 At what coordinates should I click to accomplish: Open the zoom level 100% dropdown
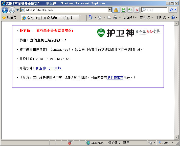tap(173, 143)
